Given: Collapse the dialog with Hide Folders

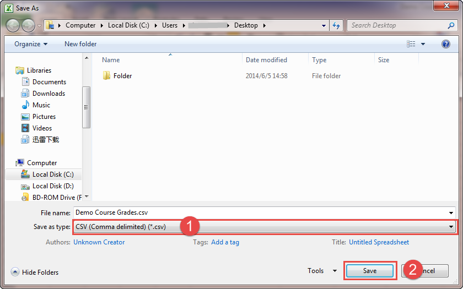Looking at the screenshot, I should click(35, 272).
